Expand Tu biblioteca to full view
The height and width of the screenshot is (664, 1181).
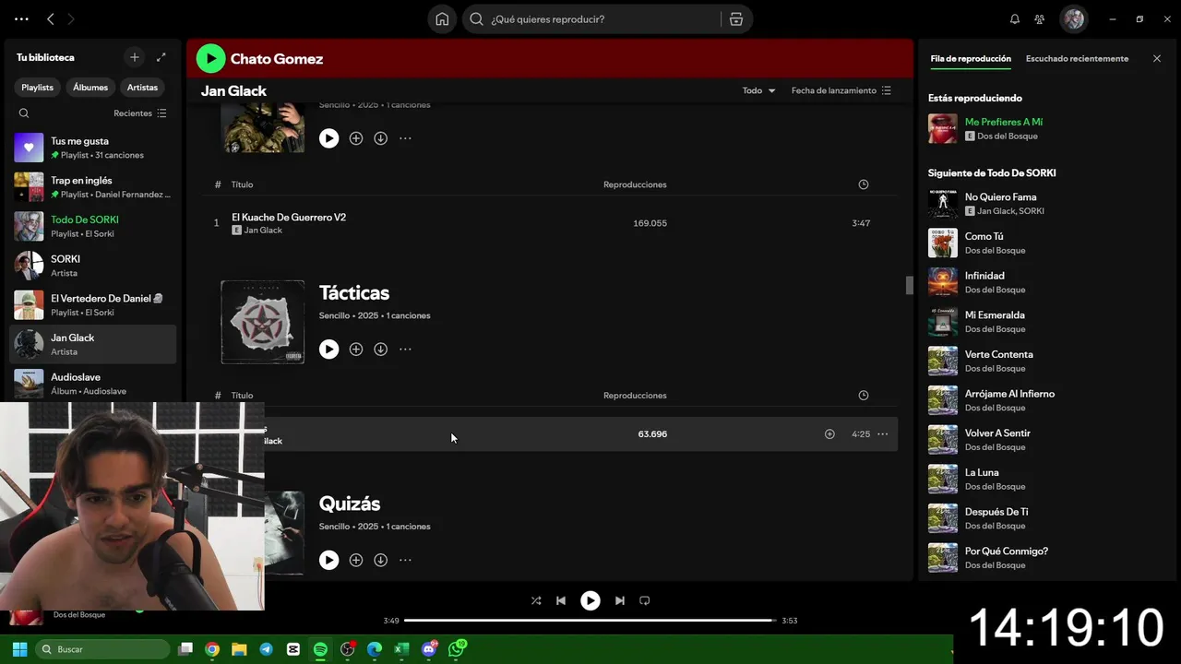[161, 57]
